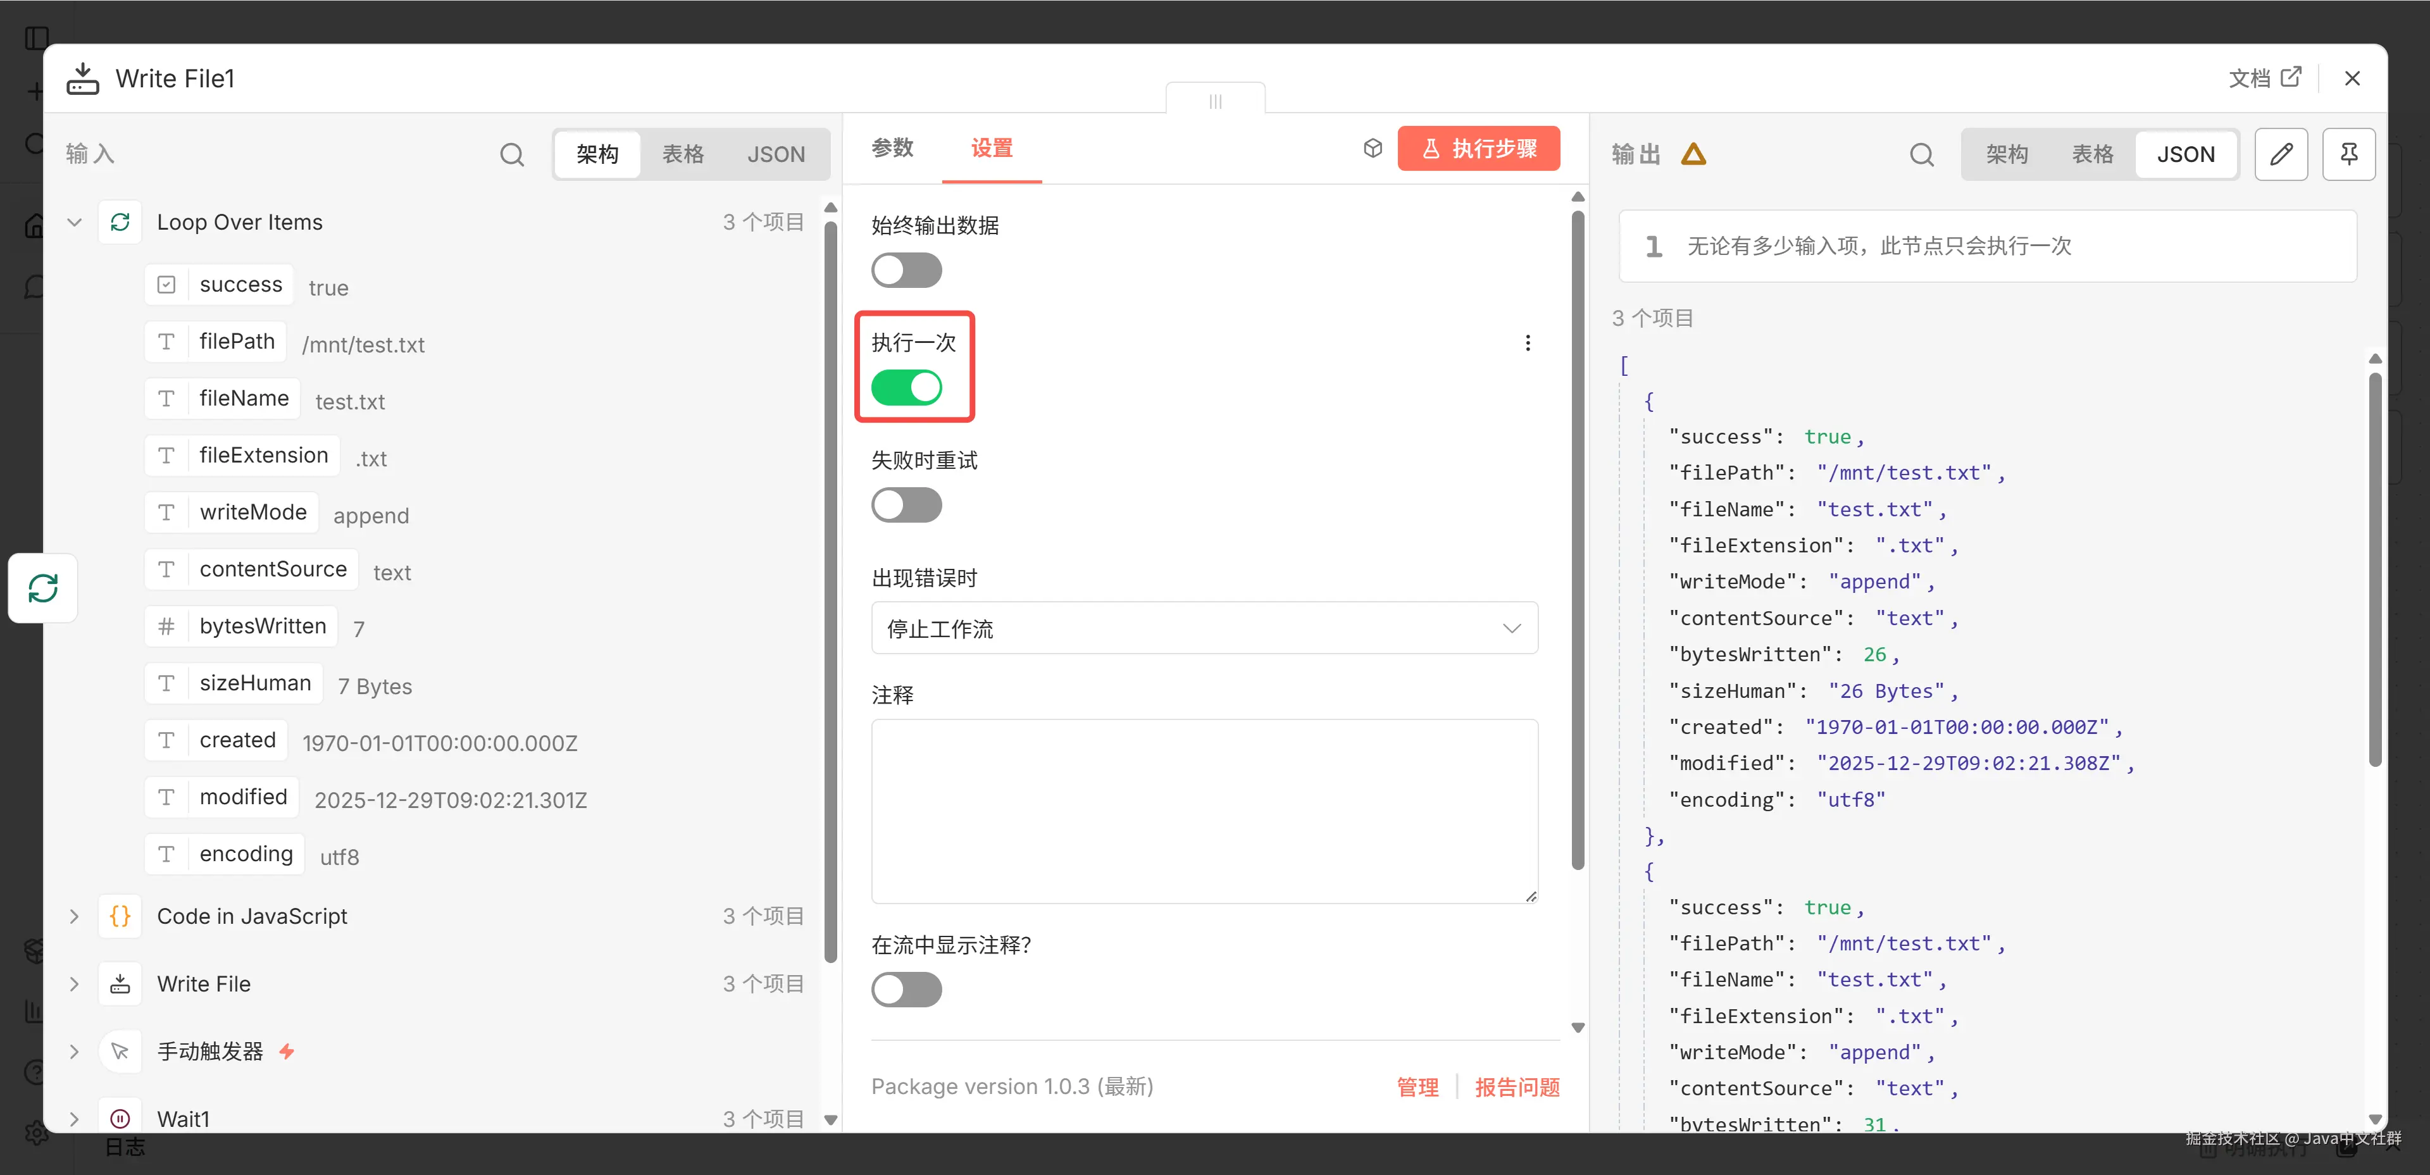Image resolution: width=2430 pixels, height=1175 pixels.
Task: Open the three-dot menu for 执行一次
Action: [x=1527, y=342]
